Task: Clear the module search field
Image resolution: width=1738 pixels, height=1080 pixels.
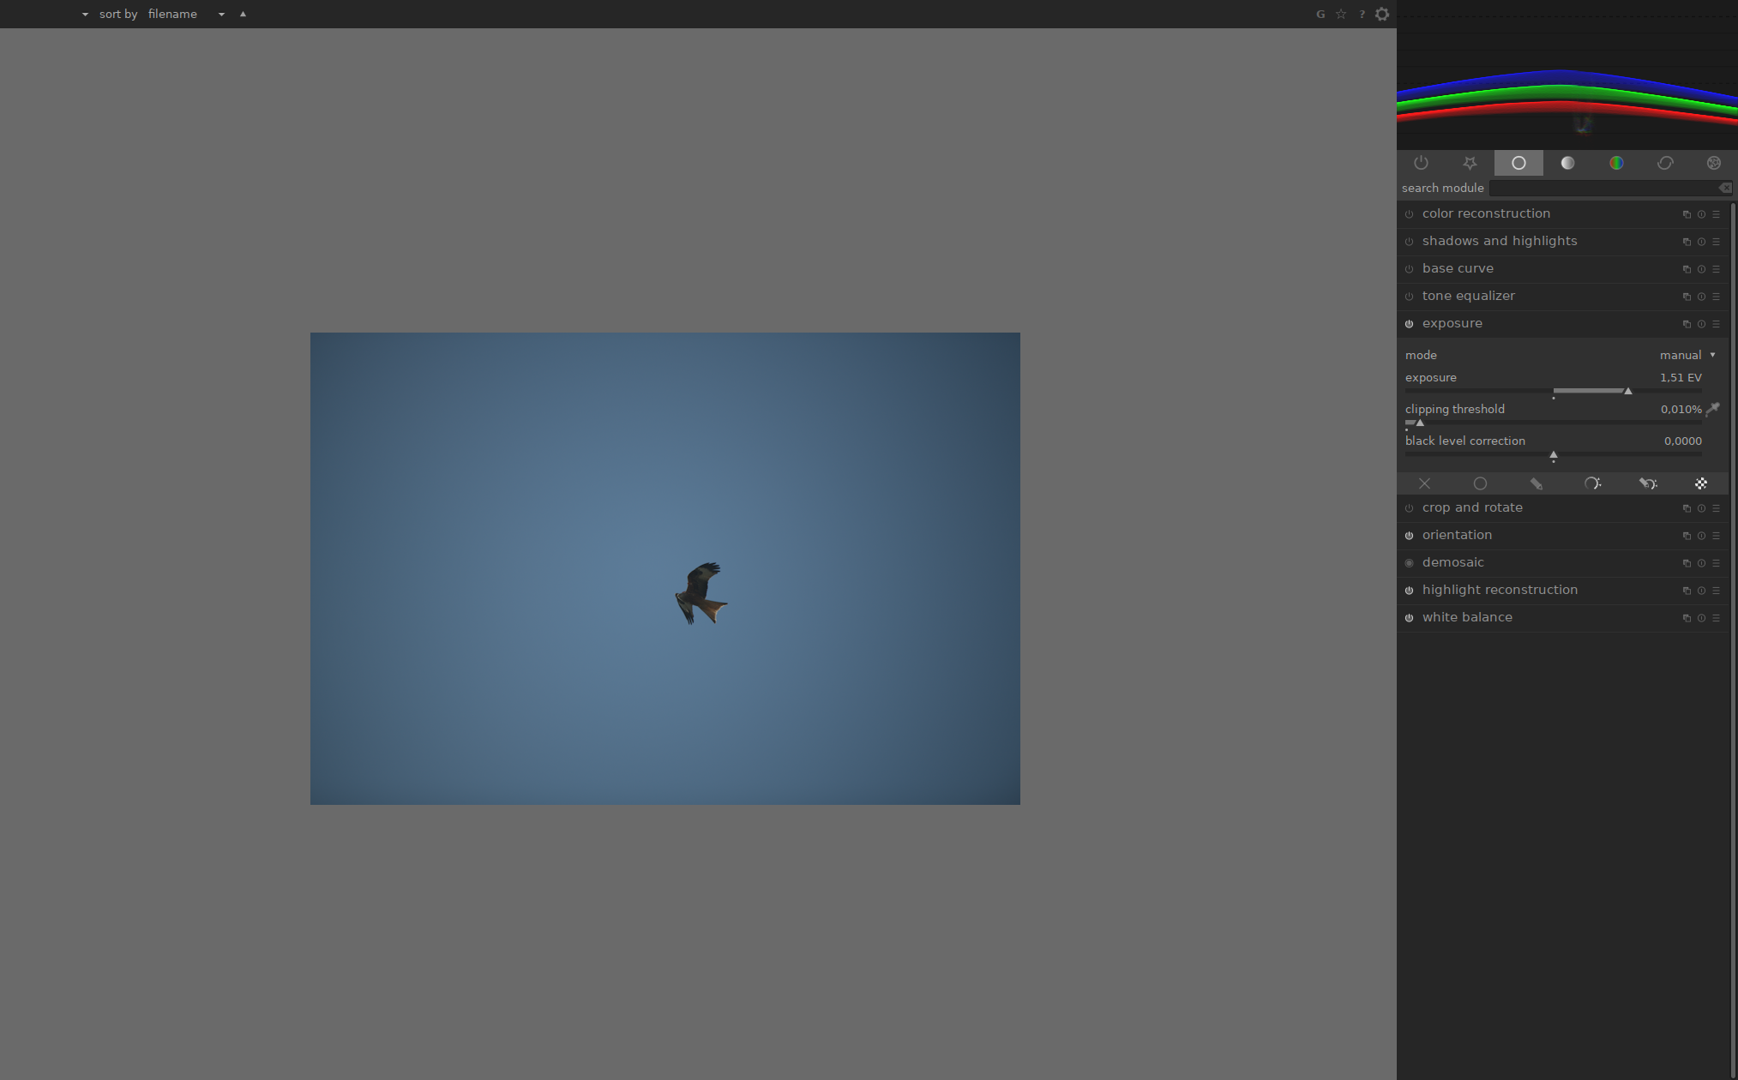Action: (1724, 188)
